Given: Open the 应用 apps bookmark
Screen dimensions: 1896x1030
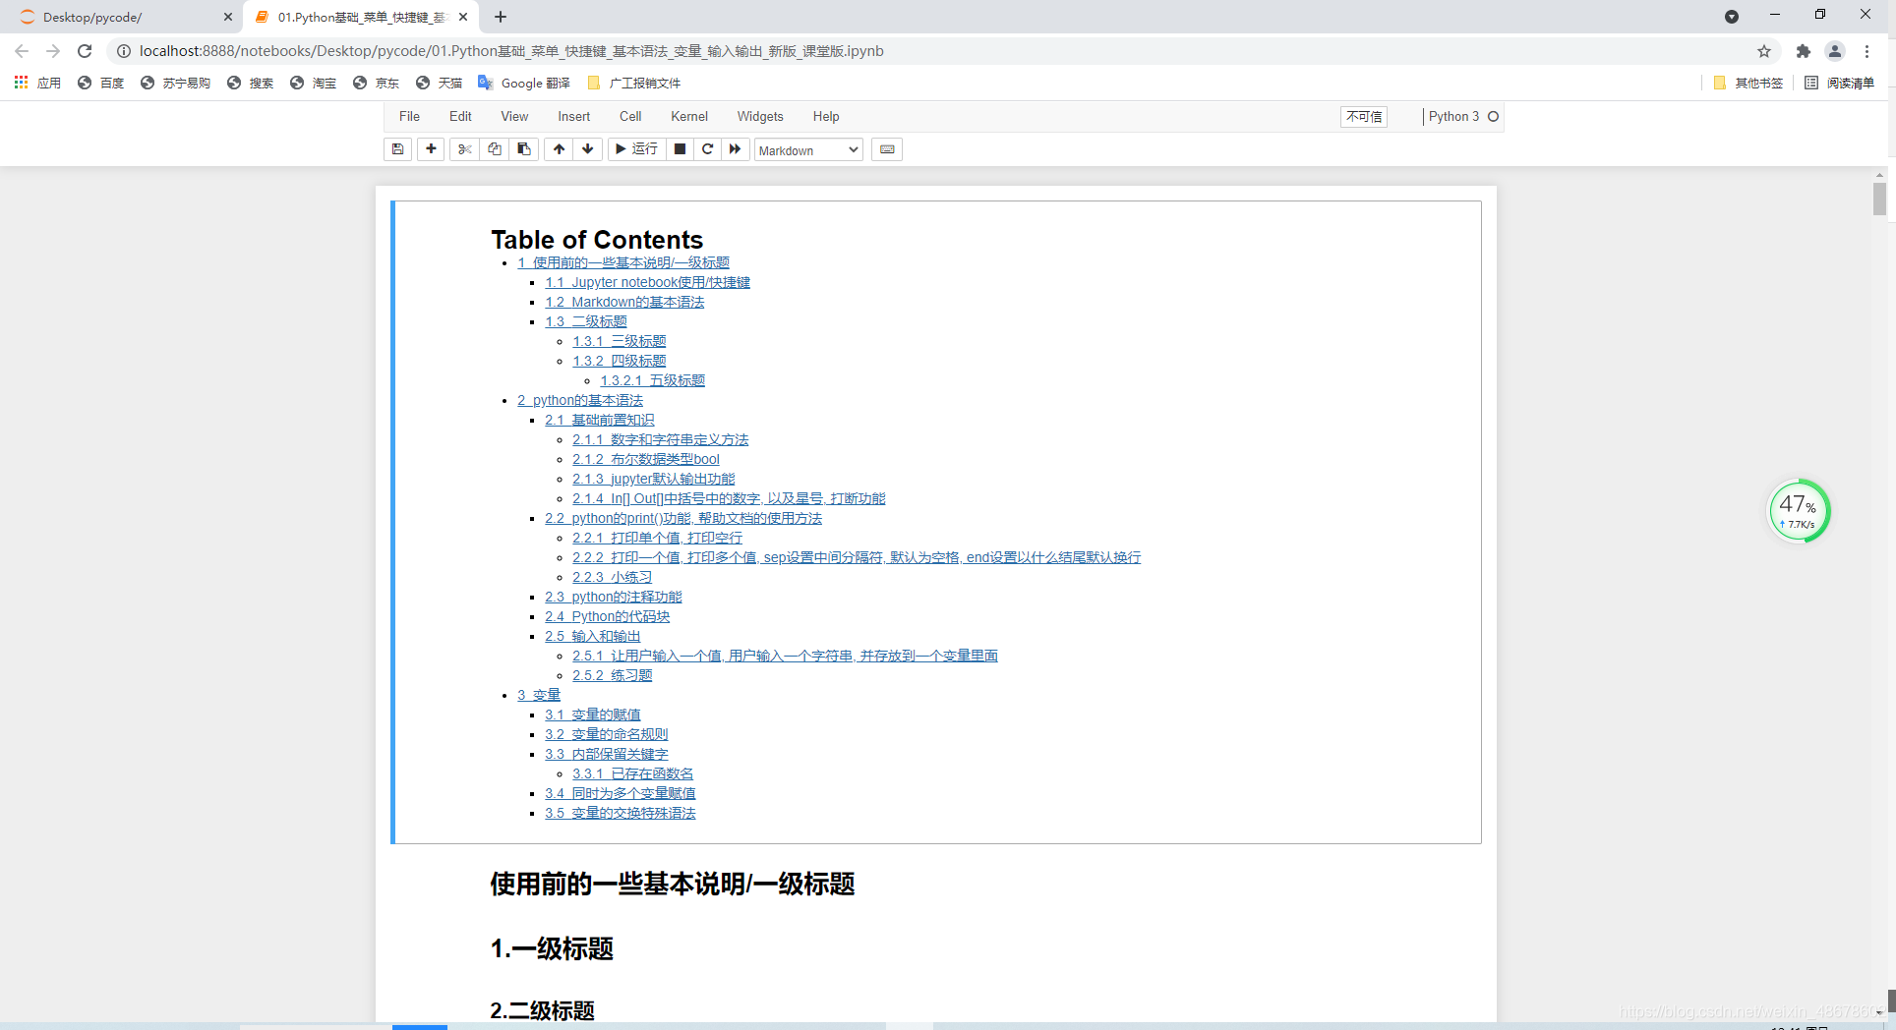Looking at the screenshot, I should pyautogui.click(x=37, y=83).
